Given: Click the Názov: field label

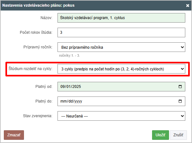Looking at the screenshot, I should tap(46, 18).
